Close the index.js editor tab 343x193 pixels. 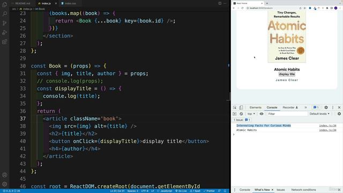[x=56, y=3]
